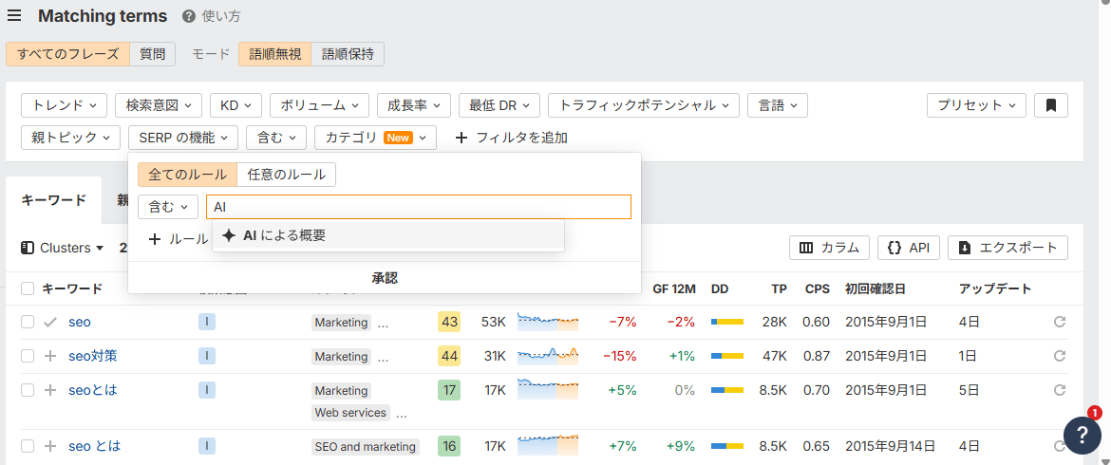The height and width of the screenshot is (465, 1111).
Task: Open trend sparkline chart for seo
Action: (x=548, y=321)
